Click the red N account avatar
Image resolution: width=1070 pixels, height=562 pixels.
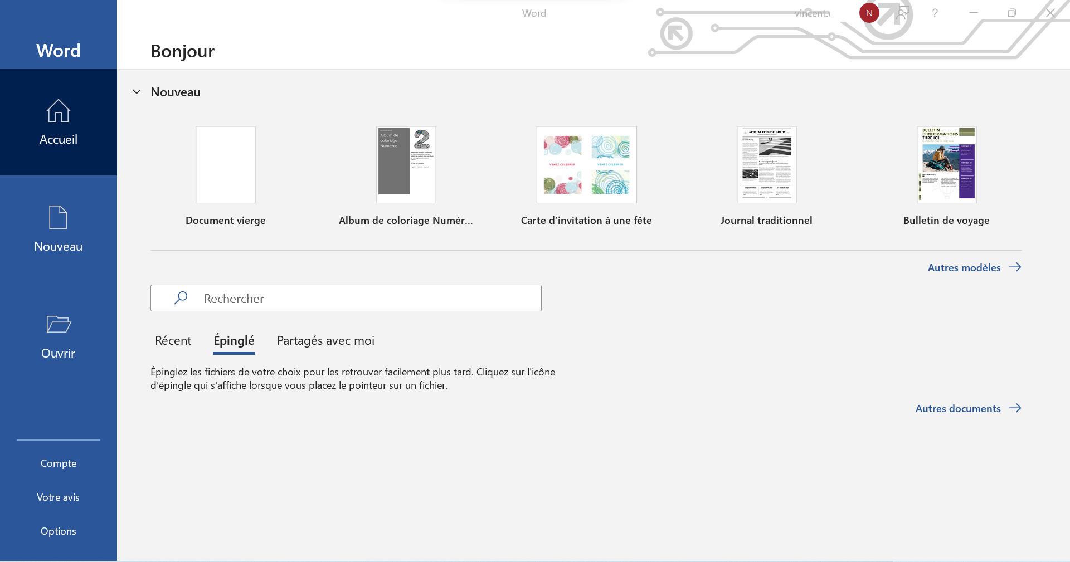pos(869,13)
